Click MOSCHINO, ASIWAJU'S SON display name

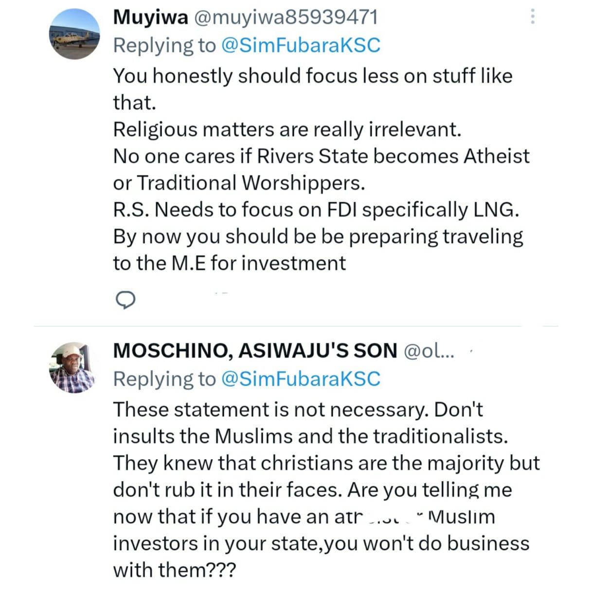[255, 351]
